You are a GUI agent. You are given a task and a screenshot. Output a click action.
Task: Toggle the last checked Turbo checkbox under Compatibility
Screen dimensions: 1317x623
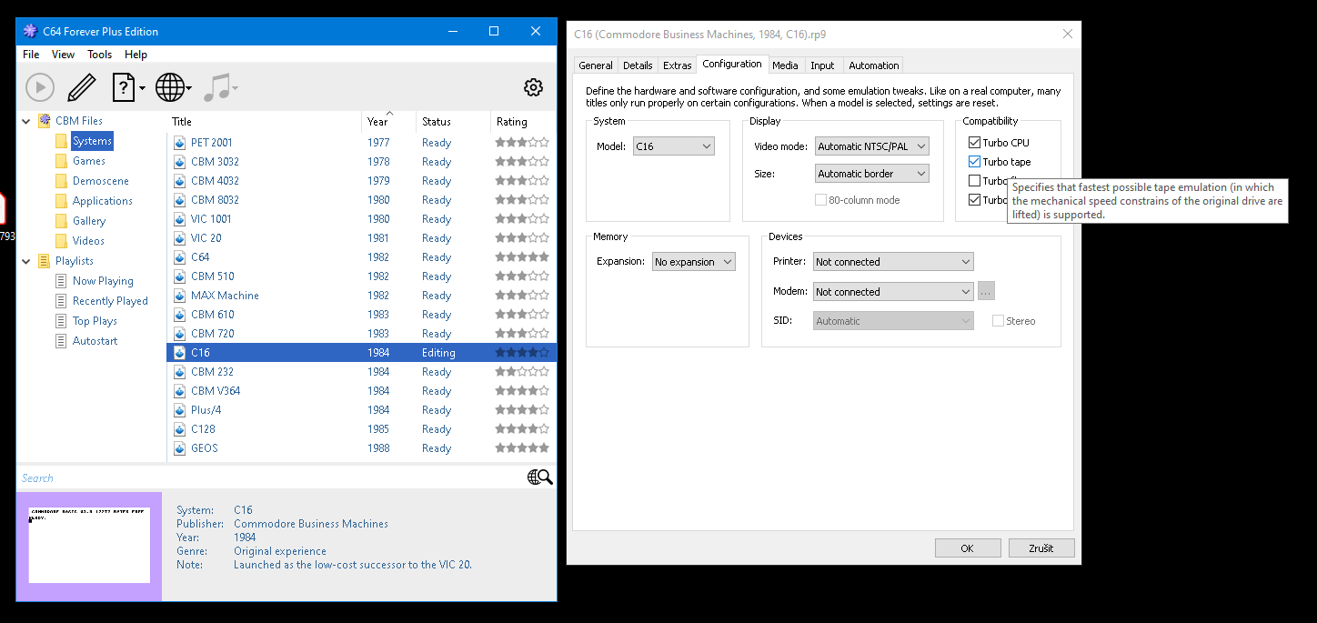click(975, 200)
